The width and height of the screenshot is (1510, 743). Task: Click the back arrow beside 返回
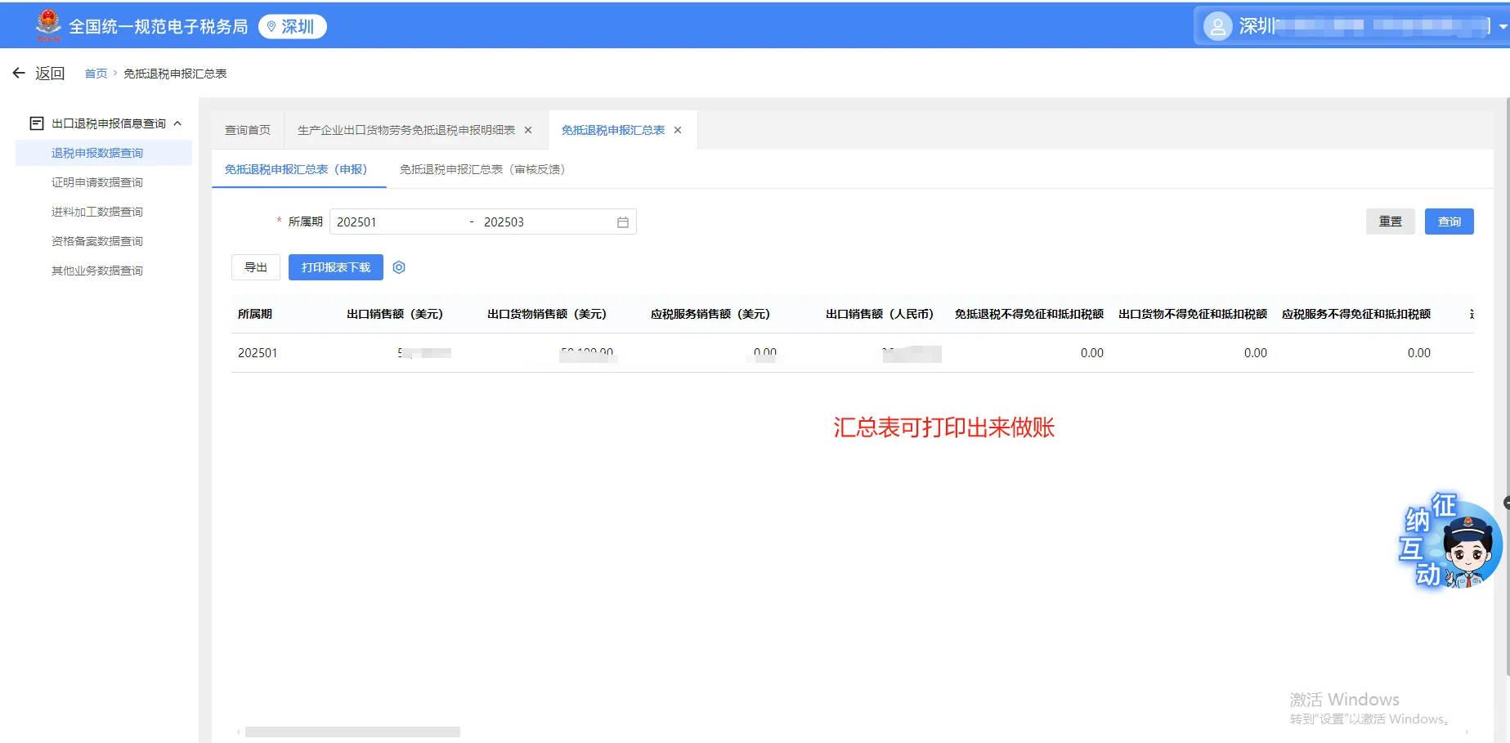click(19, 73)
